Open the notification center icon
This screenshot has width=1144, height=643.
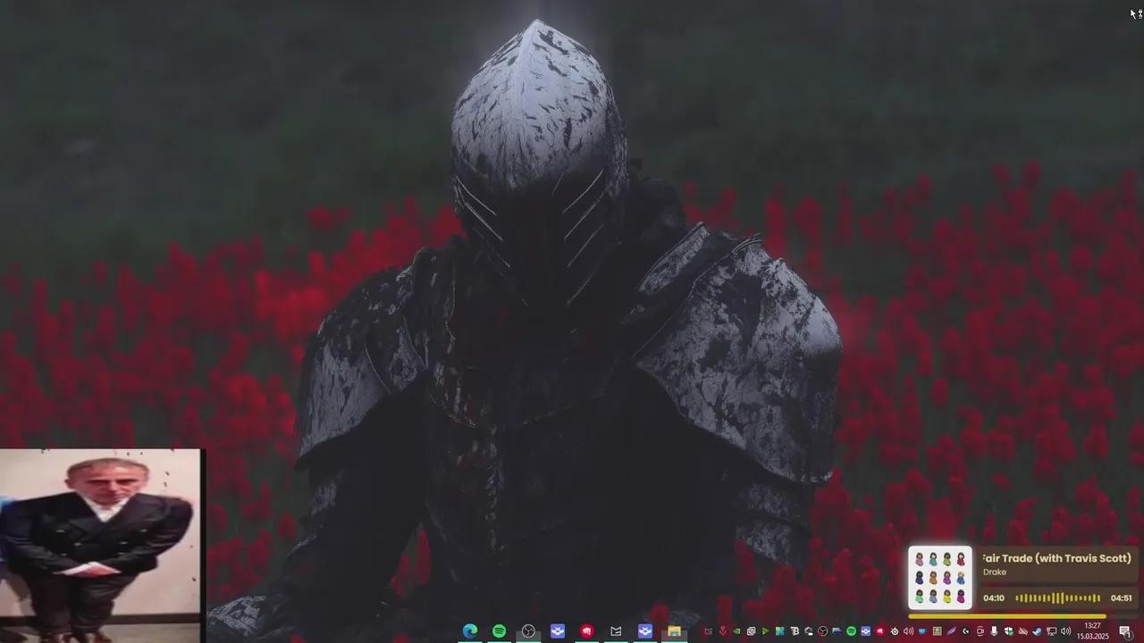point(1125,631)
